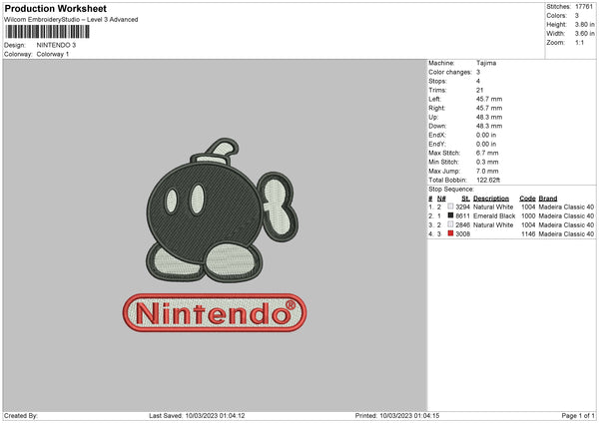Screen dimensions: 599x423
Task: Click the 'Production Worksheet' title
Action: (x=55, y=8)
